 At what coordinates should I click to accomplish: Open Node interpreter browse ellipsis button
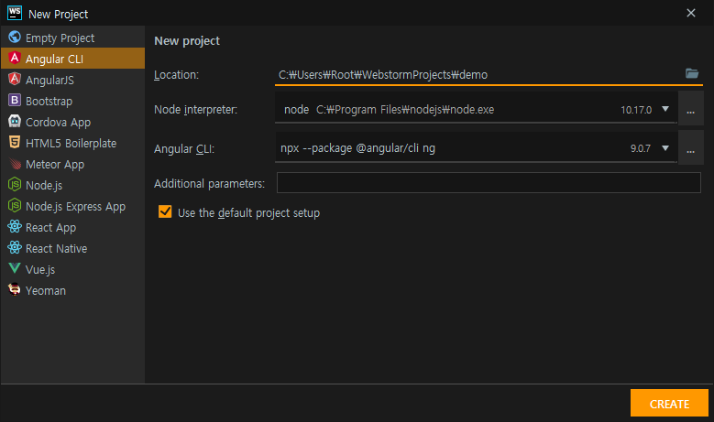pyautogui.click(x=691, y=109)
